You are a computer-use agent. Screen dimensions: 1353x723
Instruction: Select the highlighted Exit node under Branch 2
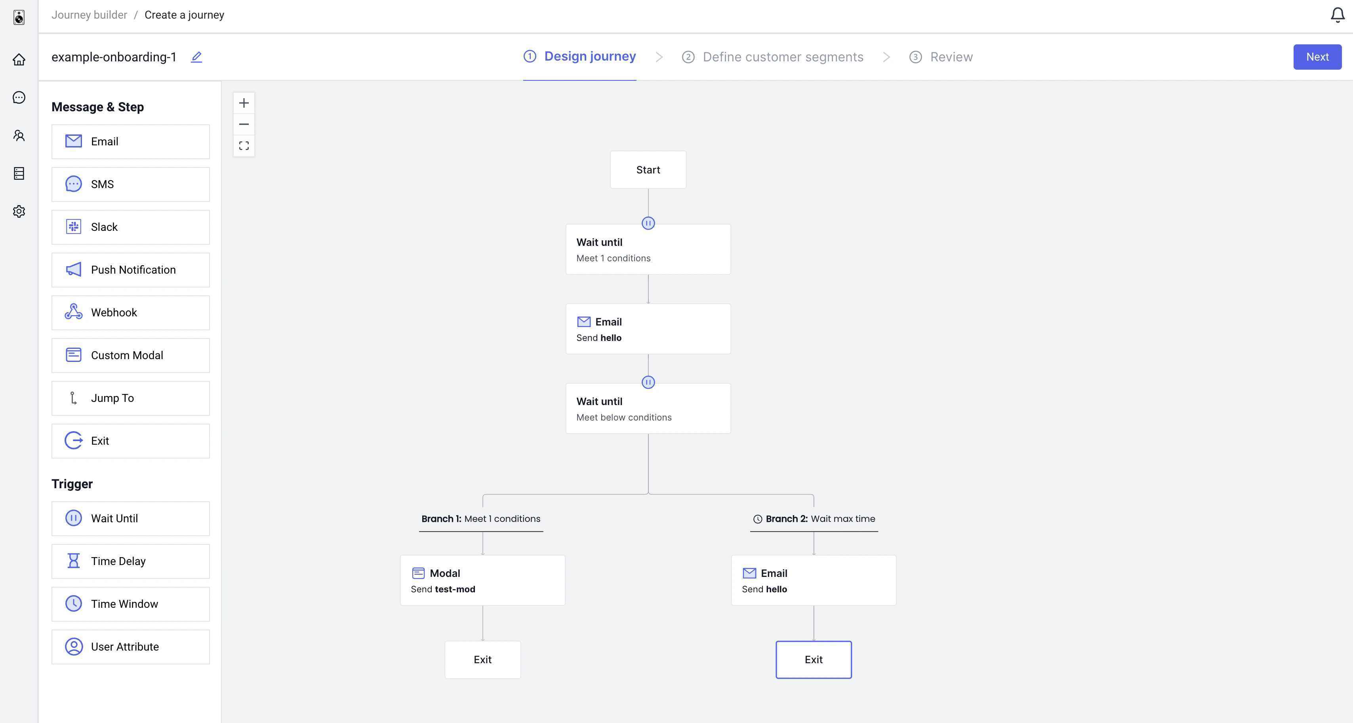[x=813, y=660]
